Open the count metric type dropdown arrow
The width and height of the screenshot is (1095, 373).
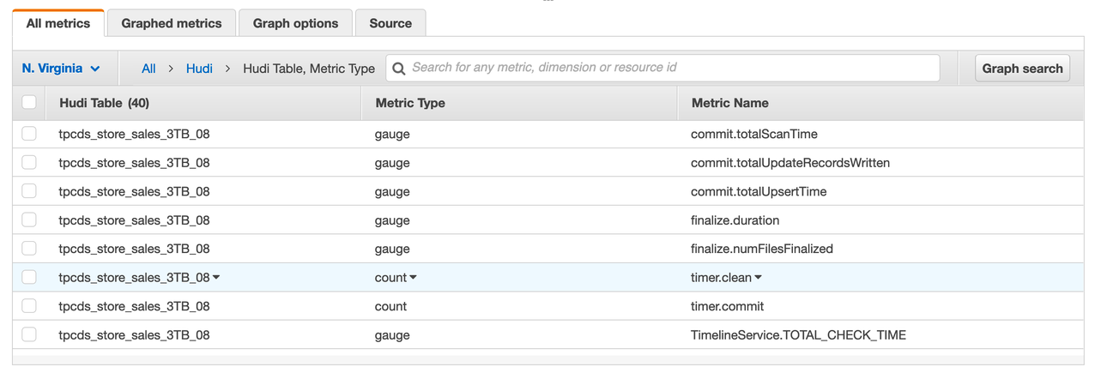coord(414,278)
